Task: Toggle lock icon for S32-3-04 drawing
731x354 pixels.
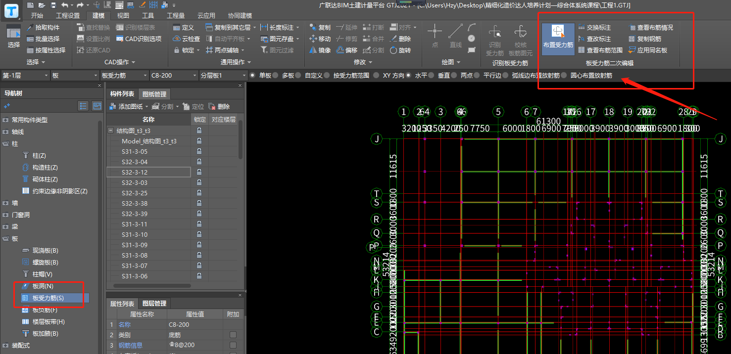Action: 199,162
